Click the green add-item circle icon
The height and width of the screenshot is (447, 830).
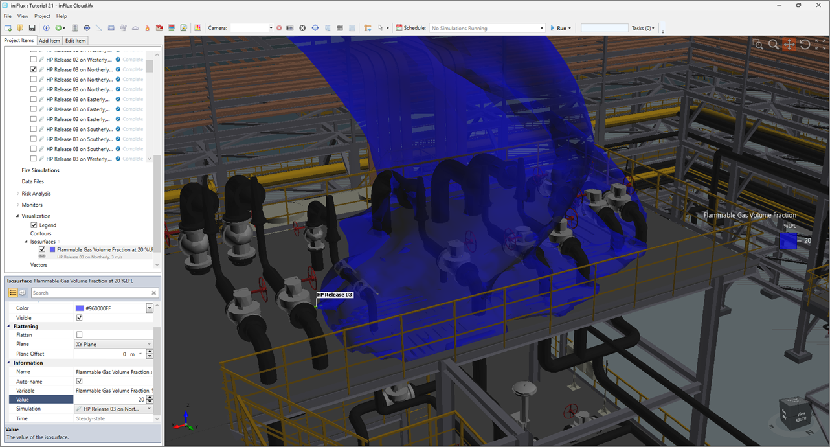(58, 28)
